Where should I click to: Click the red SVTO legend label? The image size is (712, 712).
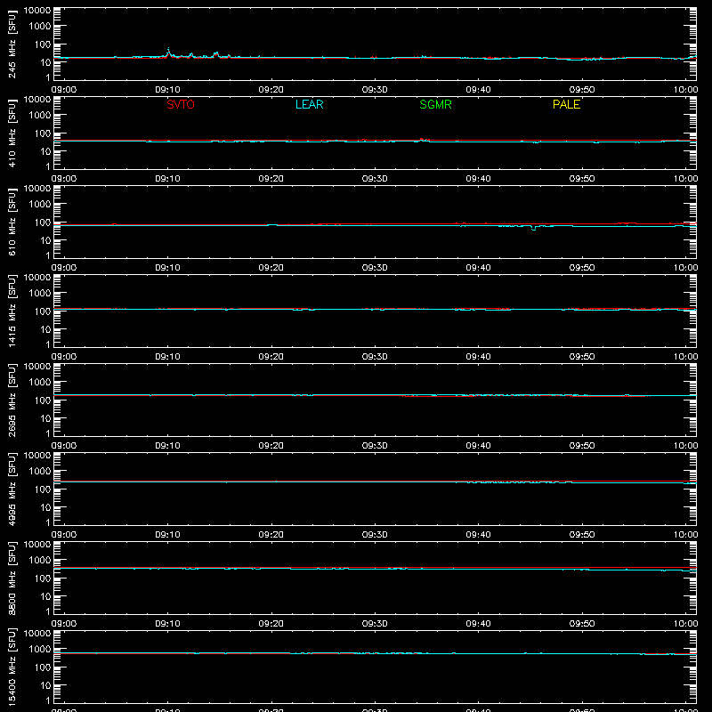tap(181, 104)
